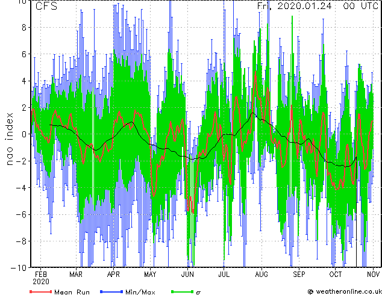The height and width of the screenshot is (295, 382).
Task: Click the y-axis value -2
Action: (21, 161)
